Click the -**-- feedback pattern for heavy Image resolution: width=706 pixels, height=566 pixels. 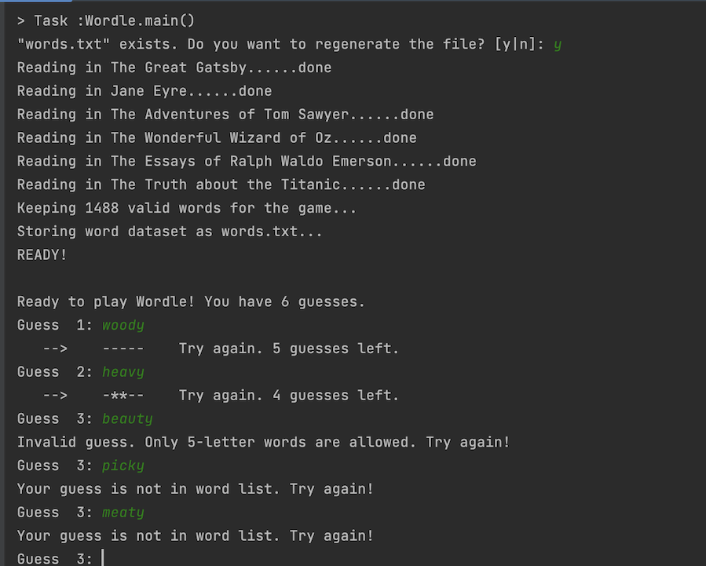(123, 395)
